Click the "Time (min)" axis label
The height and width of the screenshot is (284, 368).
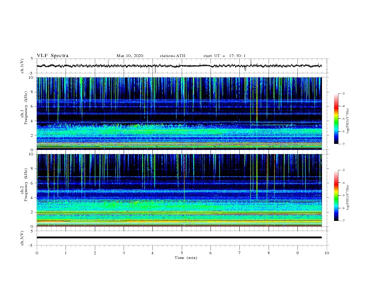(186, 258)
